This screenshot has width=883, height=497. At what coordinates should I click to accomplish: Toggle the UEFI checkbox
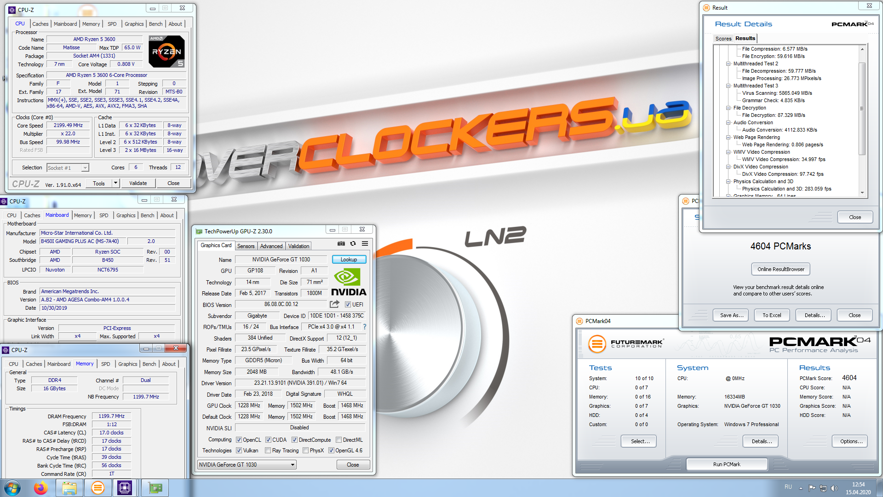tap(348, 305)
